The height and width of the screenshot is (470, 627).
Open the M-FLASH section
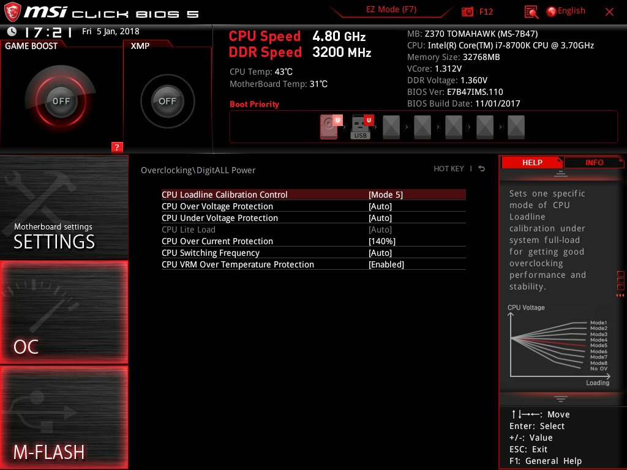coord(64,417)
